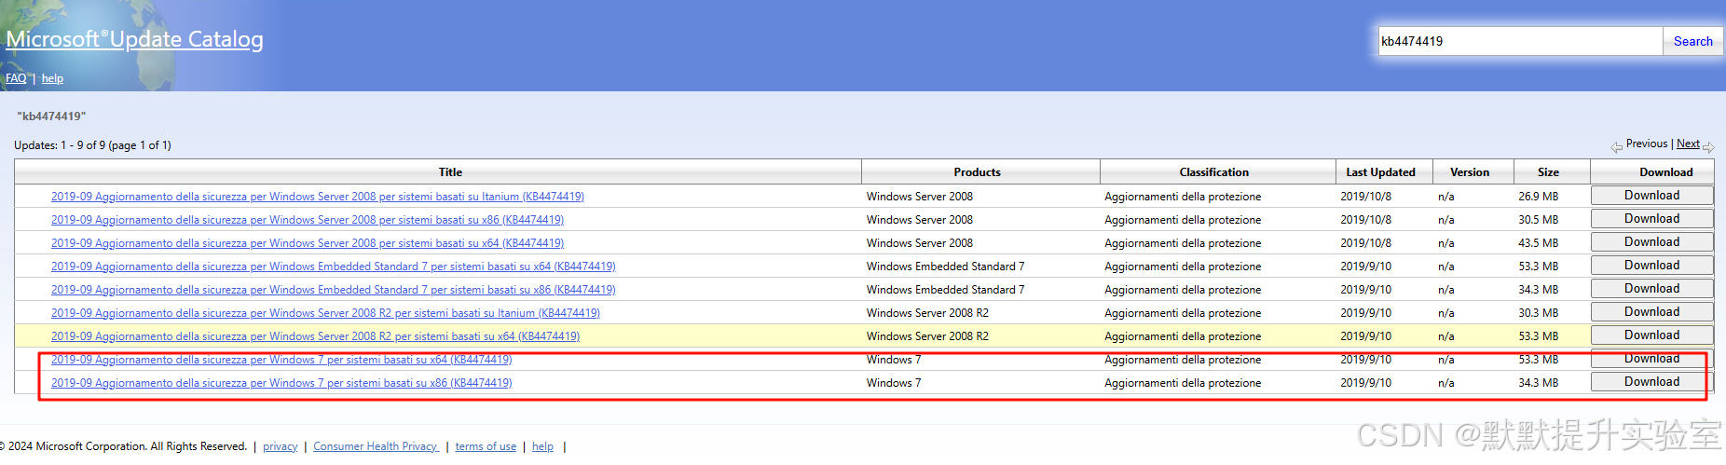
Task: Open the help link in footer
Action: 542,446
